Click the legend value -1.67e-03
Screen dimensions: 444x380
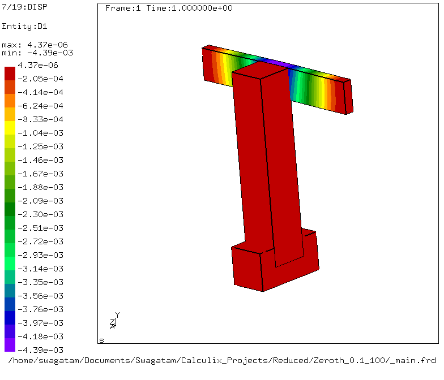41,174
